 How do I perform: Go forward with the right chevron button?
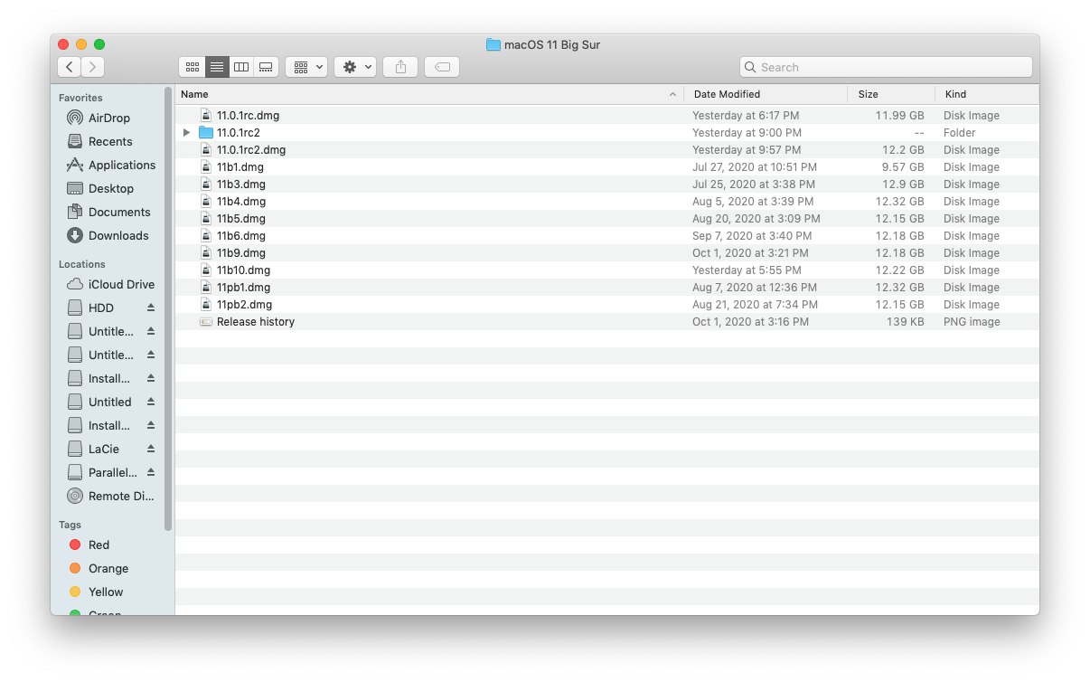coord(93,67)
